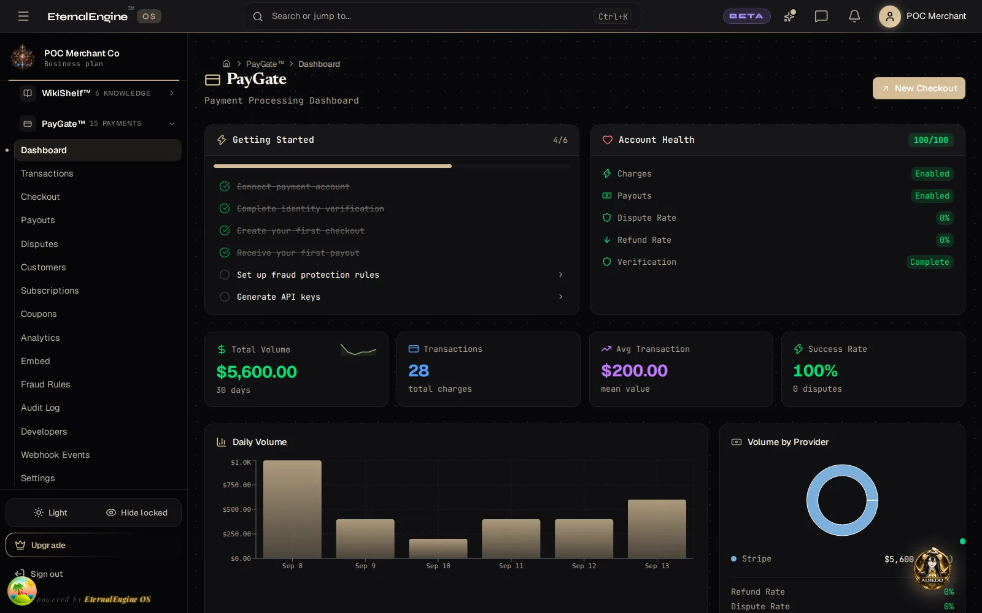This screenshot has height=613, width=982.
Task: Click the Dispute Rate shield icon
Action: pyautogui.click(x=607, y=218)
